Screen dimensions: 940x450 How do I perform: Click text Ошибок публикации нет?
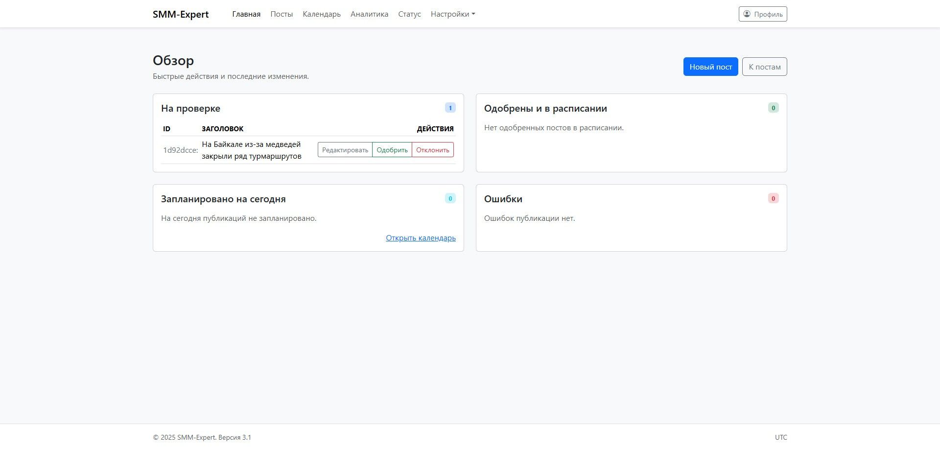coord(529,218)
